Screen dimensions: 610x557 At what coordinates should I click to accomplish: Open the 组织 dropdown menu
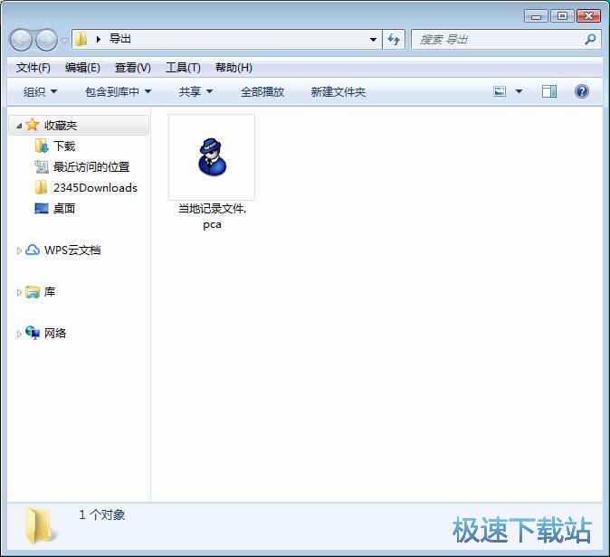40,91
